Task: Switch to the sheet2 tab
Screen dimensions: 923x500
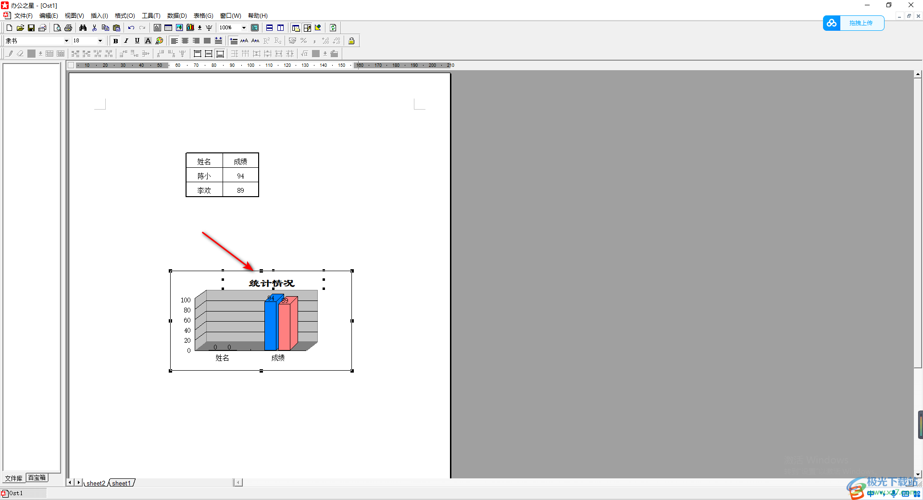Action: tap(96, 483)
